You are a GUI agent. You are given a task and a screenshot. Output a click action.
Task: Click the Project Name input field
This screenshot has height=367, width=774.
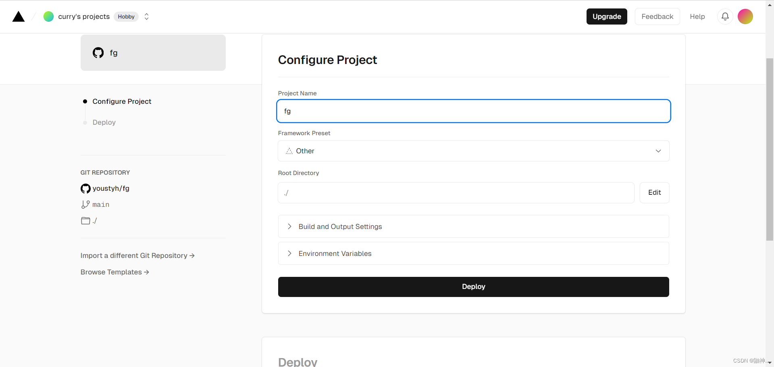[x=473, y=111]
